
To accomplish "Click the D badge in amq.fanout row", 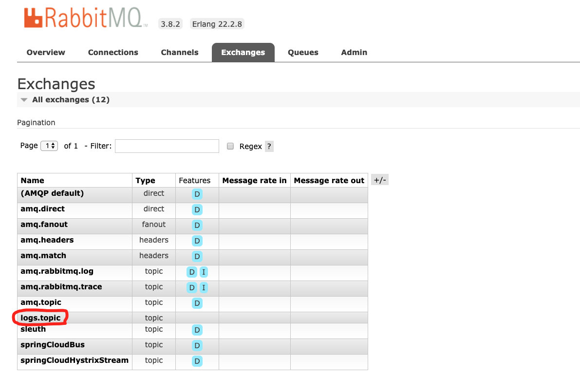I will [197, 226].
